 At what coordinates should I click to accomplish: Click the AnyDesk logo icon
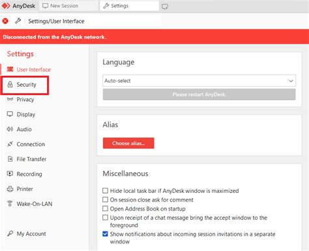(x=6, y=6)
